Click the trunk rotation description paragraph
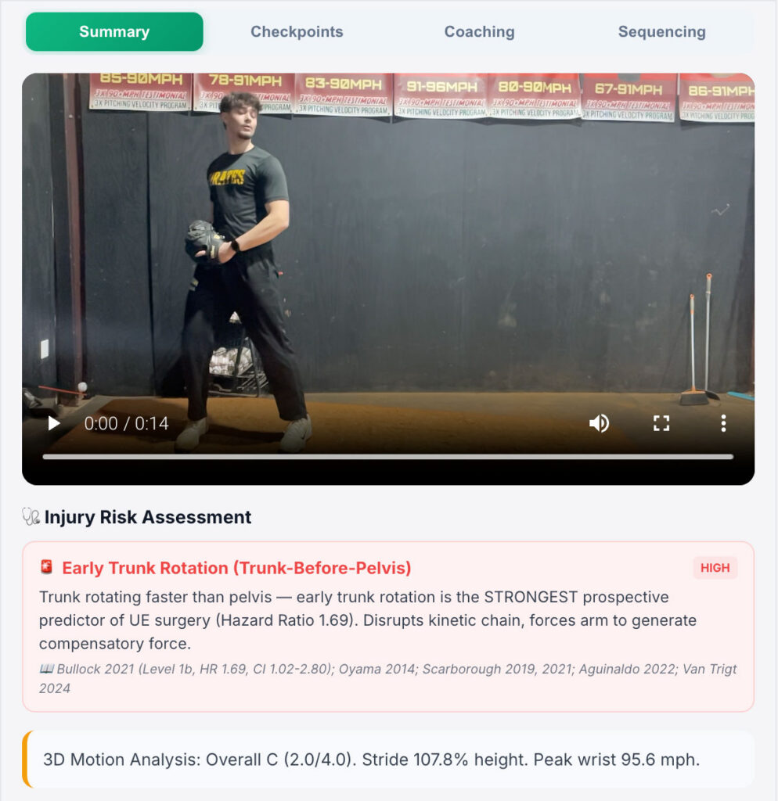Image resolution: width=778 pixels, height=801 pixels. tap(368, 620)
